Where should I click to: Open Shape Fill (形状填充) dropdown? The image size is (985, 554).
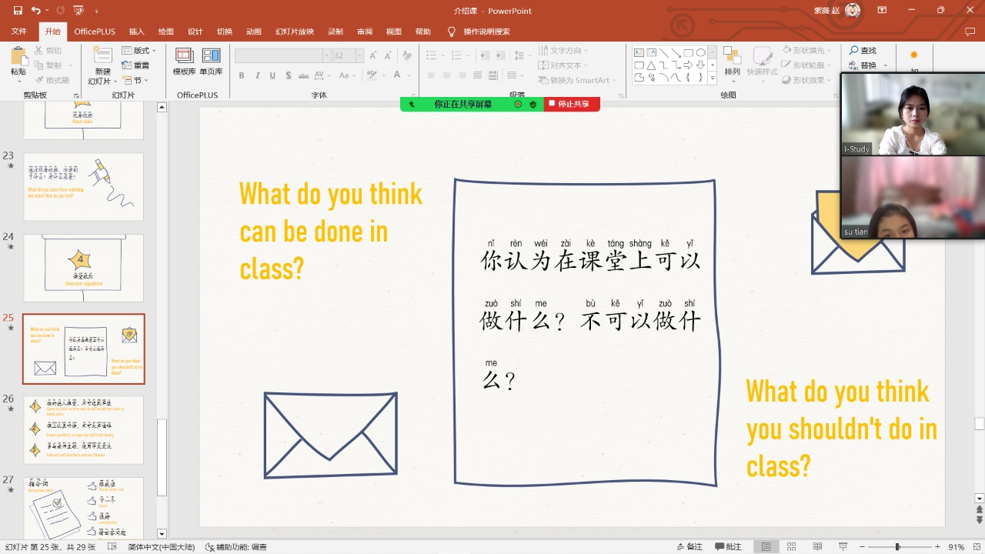(x=807, y=51)
